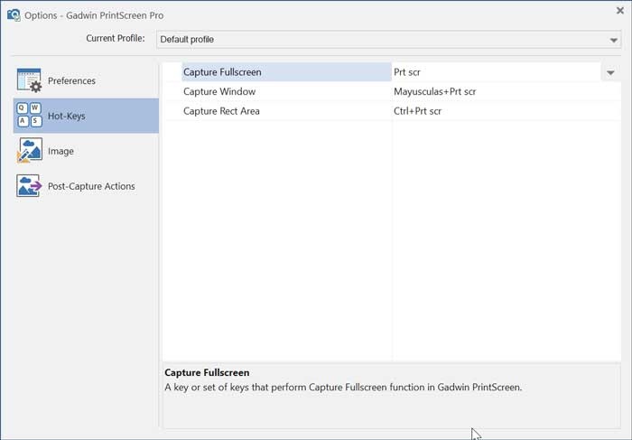632x440 pixels.
Task: Click the Prt scr hotkey value field
Action: 492,72
